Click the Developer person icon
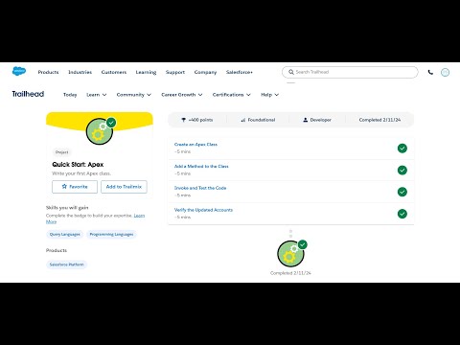Viewport: 460px width, 345px height. 306,120
